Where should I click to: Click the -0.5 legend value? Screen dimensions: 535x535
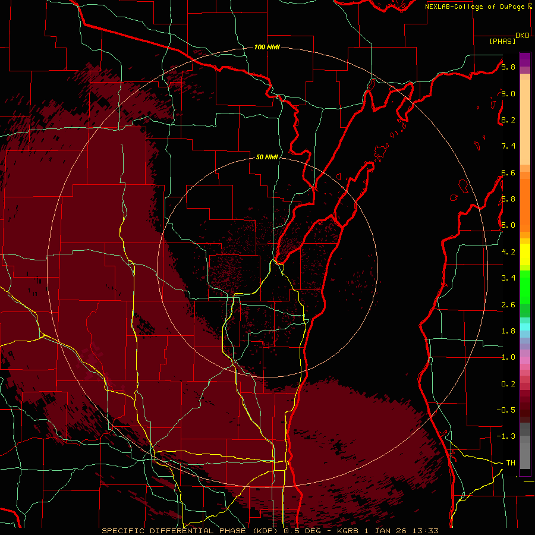pyautogui.click(x=506, y=410)
